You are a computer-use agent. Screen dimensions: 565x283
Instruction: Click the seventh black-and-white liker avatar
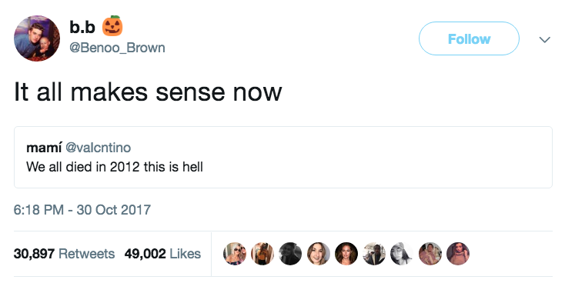pos(402,254)
